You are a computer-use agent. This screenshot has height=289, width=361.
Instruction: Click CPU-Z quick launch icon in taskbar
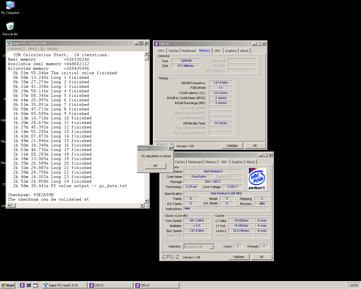click(x=22, y=285)
